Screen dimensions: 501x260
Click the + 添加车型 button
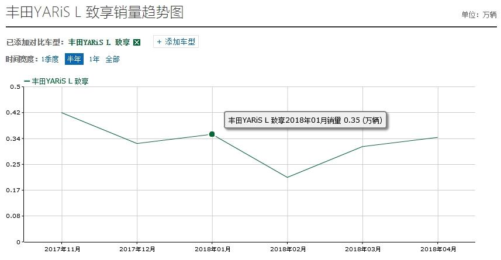point(176,42)
